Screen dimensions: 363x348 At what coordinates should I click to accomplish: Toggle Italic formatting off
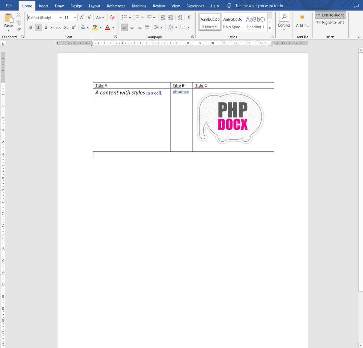tap(38, 28)
